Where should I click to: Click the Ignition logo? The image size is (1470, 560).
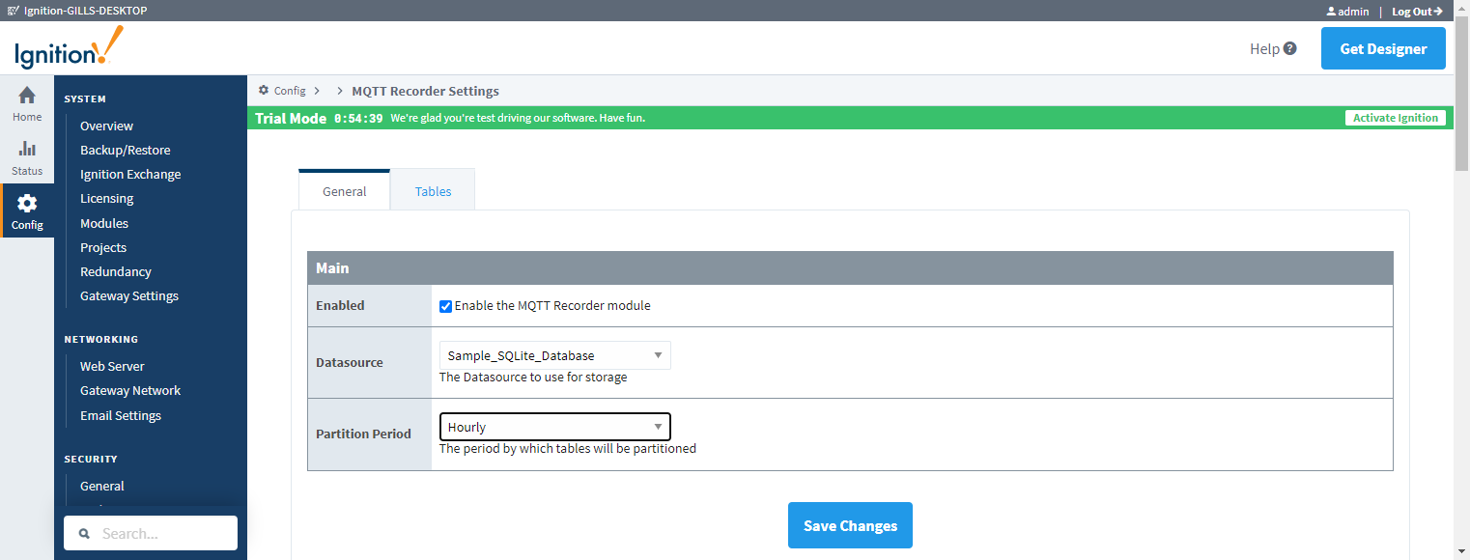coord(69,47)
